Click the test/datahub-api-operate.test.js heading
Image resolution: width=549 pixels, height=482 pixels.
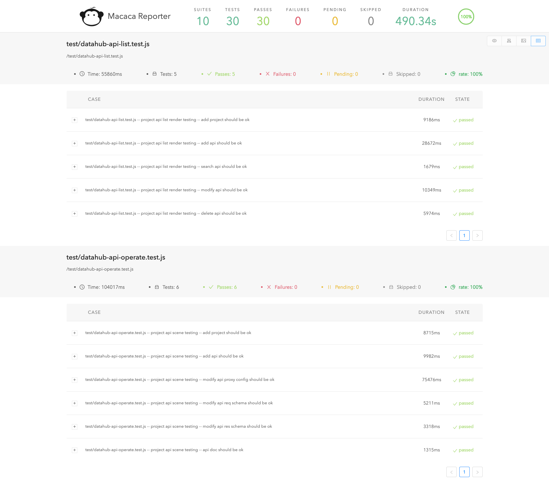tap(116, 257)
